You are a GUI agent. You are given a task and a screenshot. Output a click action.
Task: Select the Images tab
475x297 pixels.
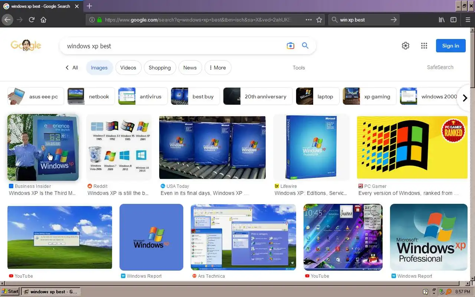pyautogui.click(x=99, y=68)
